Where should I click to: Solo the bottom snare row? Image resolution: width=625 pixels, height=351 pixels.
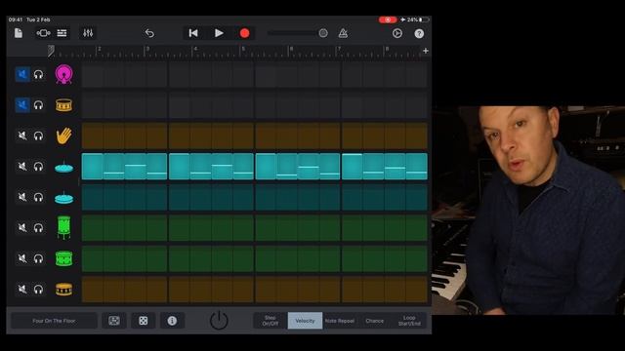coord(38,290)
